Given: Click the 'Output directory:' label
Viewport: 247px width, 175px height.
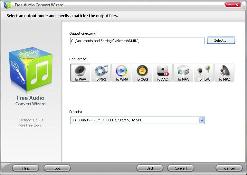Looking at the screenshot, I should click(83, 33).
